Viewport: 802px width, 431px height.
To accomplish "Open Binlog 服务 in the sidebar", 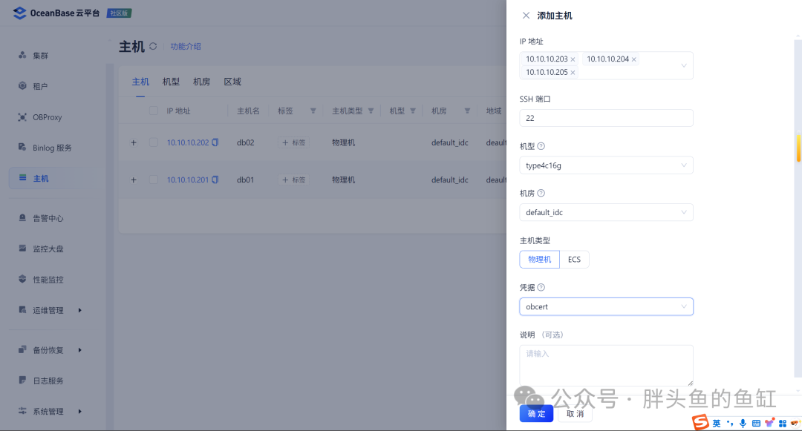I will (x=52, y=148).
